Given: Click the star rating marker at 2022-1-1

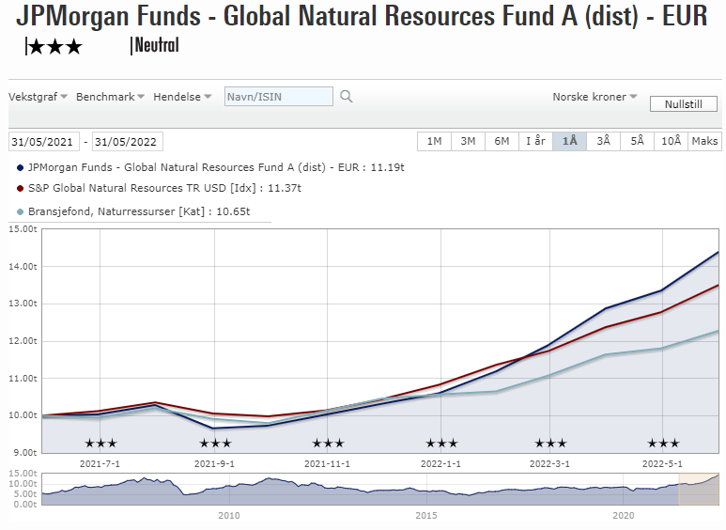Looking at the screenshot, I should [x=441, y=444].
